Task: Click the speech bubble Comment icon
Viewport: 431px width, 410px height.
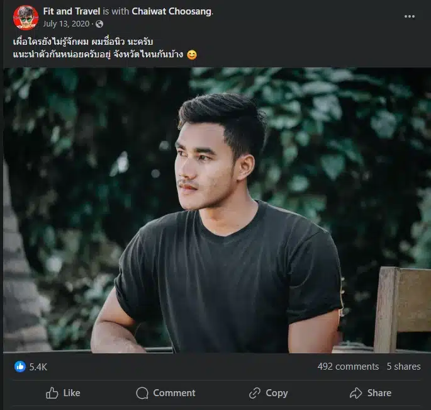Action: pos(142,393)
